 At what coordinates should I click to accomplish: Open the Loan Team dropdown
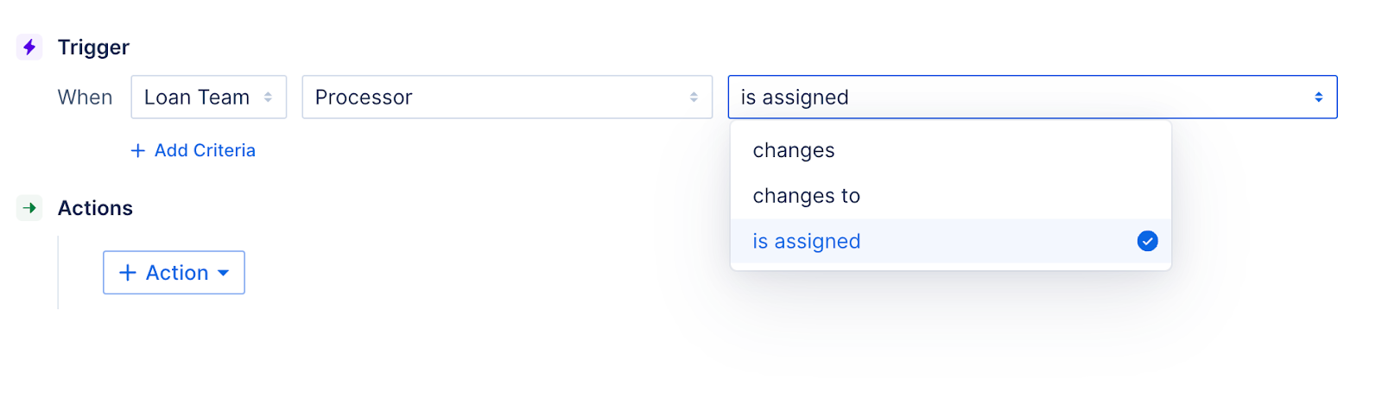208,98
